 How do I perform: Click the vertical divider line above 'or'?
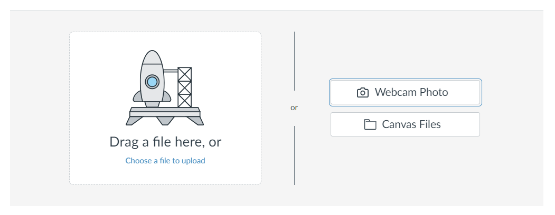pos(294,61)
